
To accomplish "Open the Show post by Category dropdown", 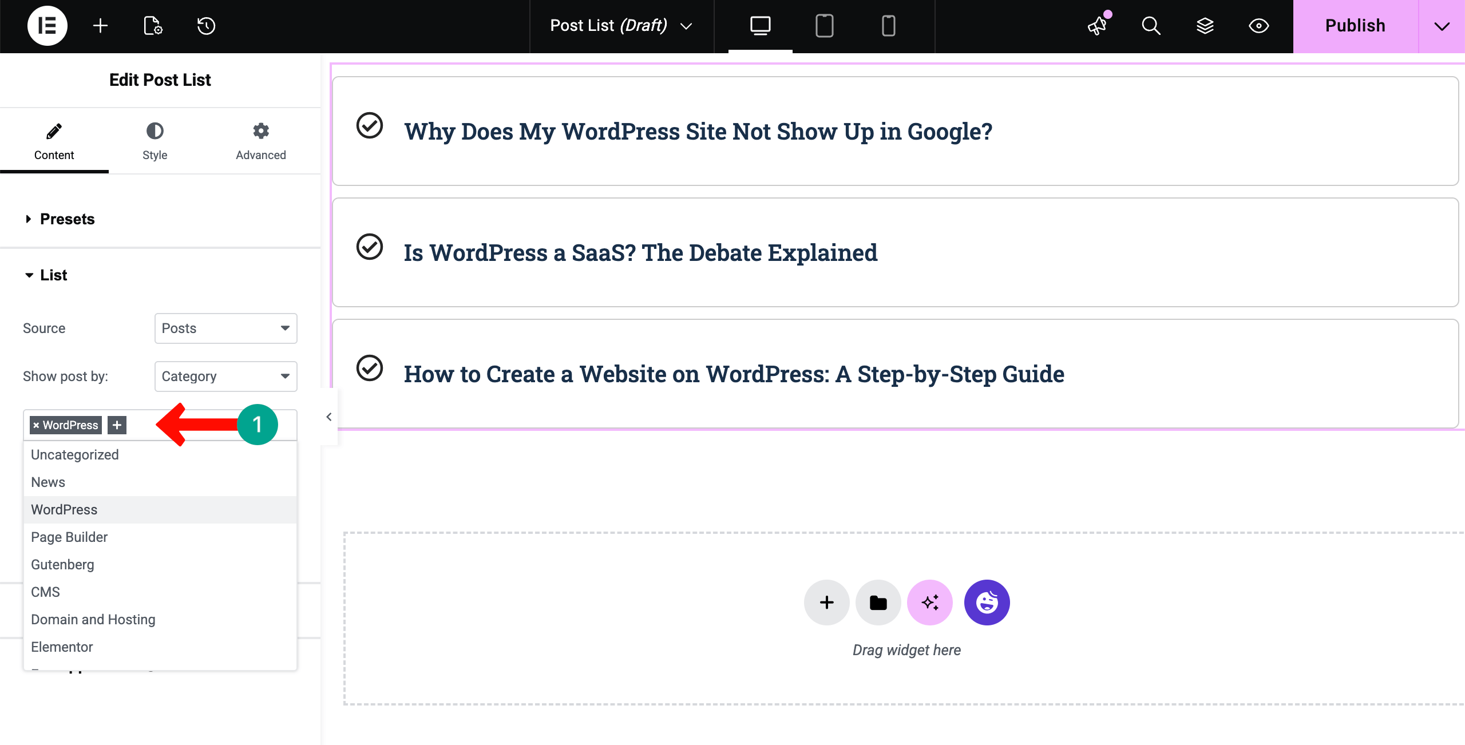I will point(225,377).
